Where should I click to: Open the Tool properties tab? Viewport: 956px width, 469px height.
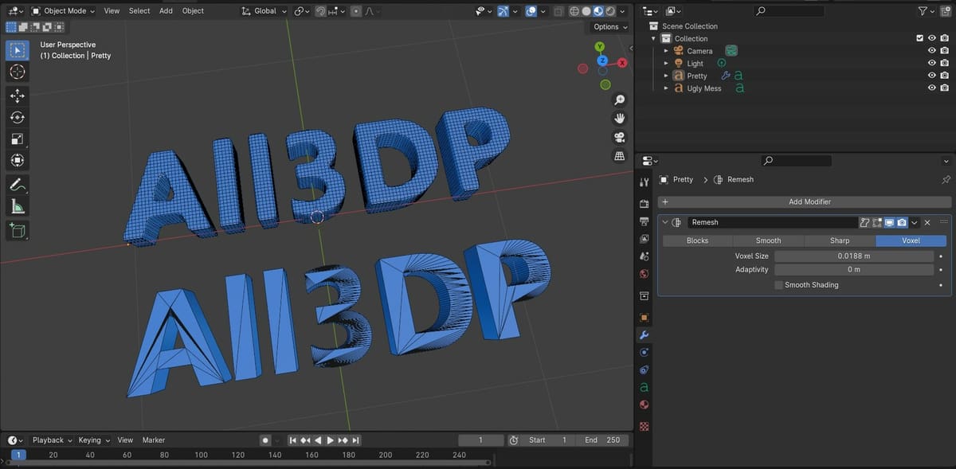click(x=645, y=182)
